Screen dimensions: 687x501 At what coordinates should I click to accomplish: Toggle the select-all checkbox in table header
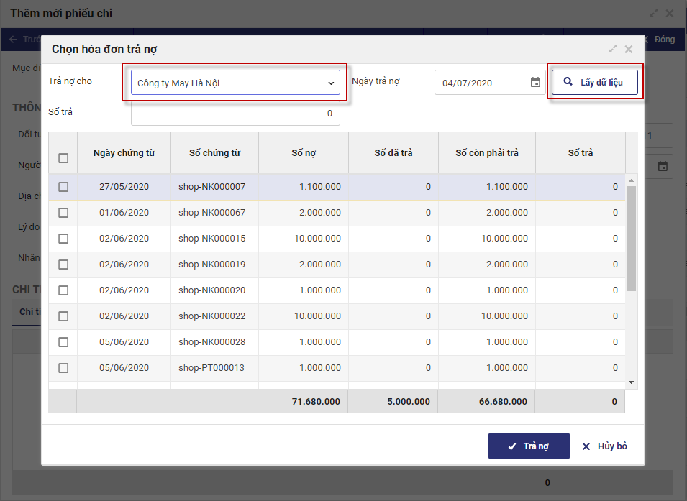pyautogui.click(x=63, y=158)
